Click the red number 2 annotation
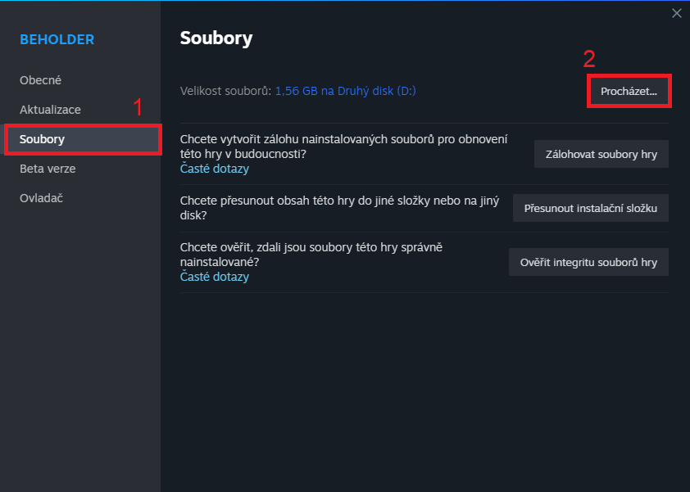 588,59
